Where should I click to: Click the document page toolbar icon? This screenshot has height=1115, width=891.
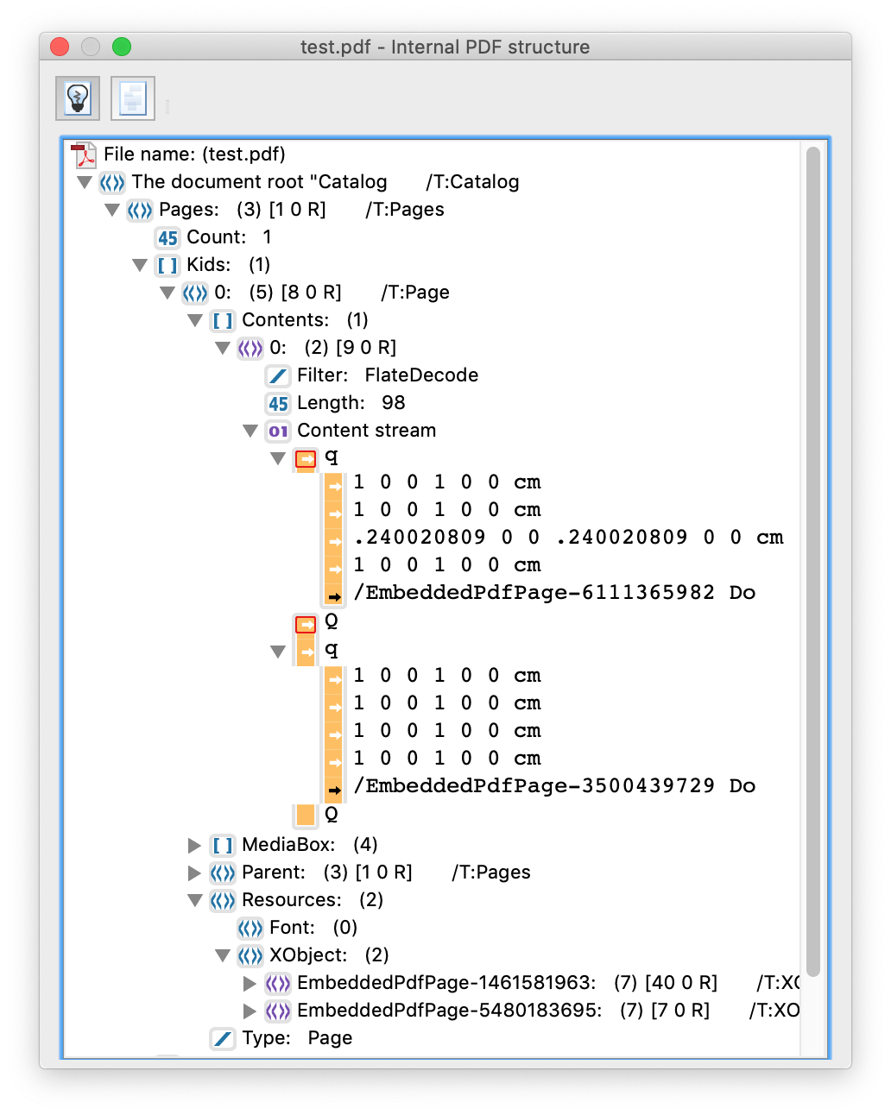pyautogui.click(x=131, y=98)
